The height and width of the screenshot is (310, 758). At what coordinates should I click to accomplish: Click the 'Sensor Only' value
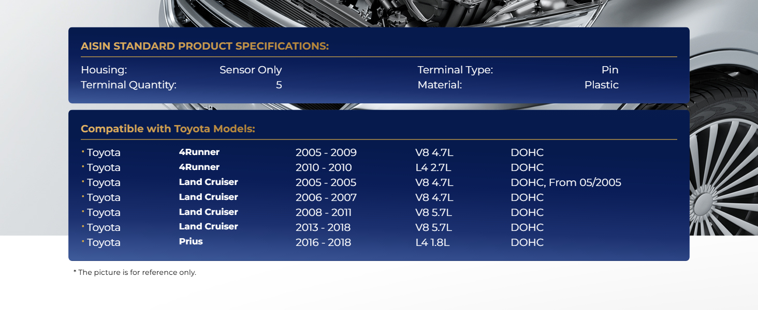251,70
